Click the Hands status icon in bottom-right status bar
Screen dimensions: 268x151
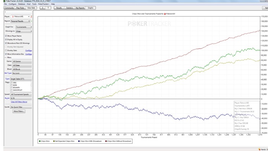click(260, 149)
